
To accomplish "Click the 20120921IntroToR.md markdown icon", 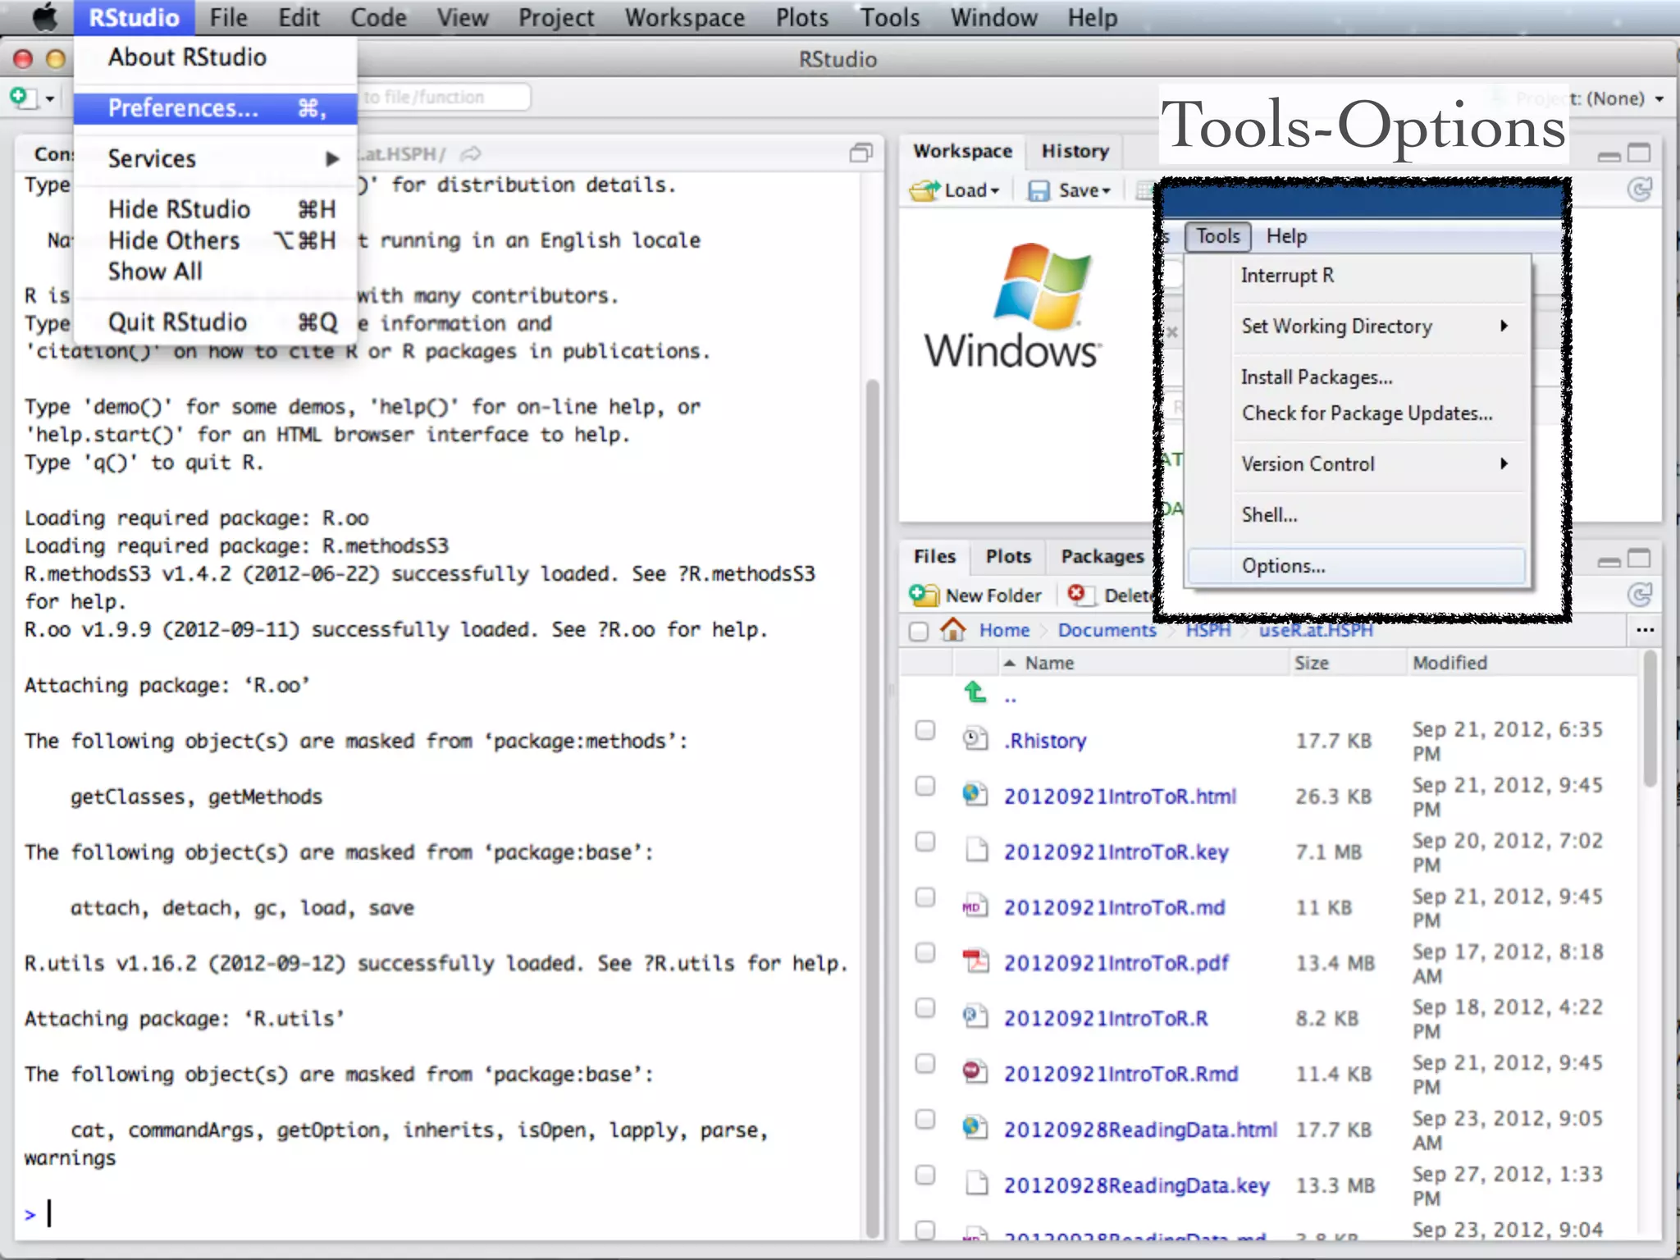I will click(975, 906).
